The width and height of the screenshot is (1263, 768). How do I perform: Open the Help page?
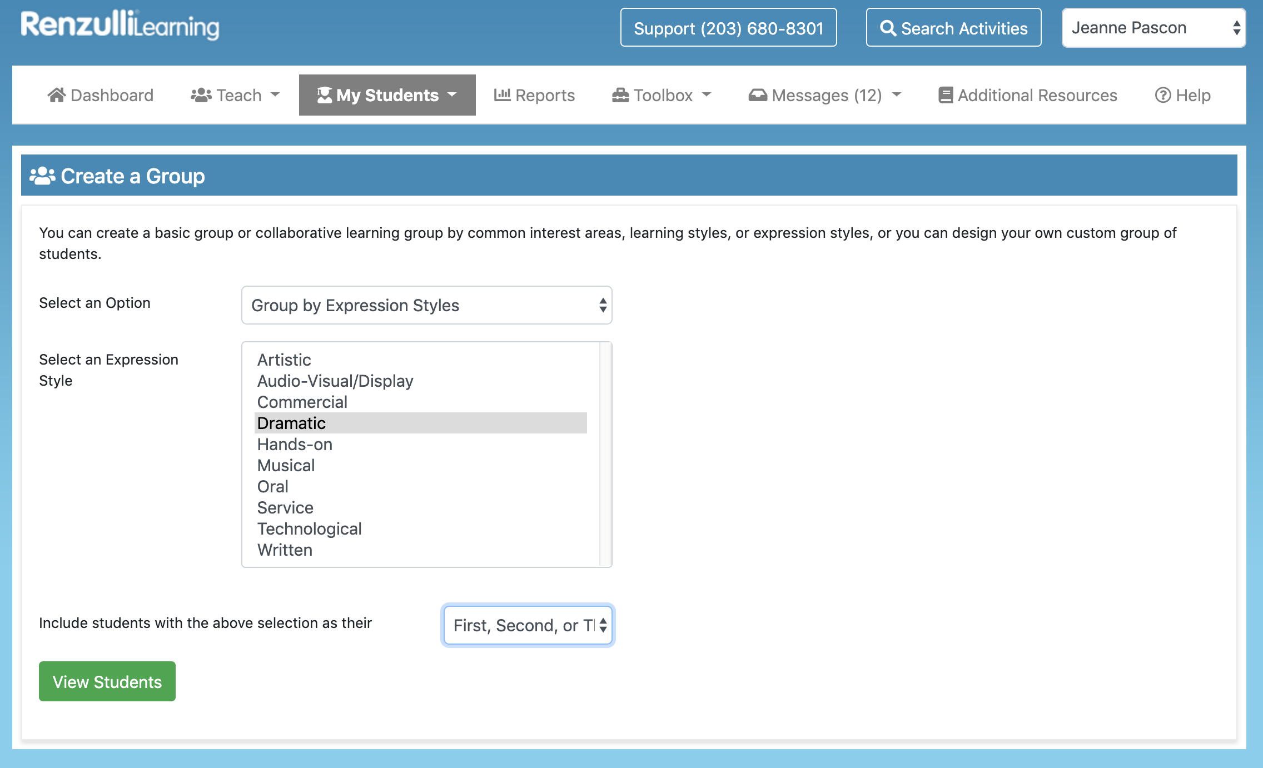(1183, 95)
